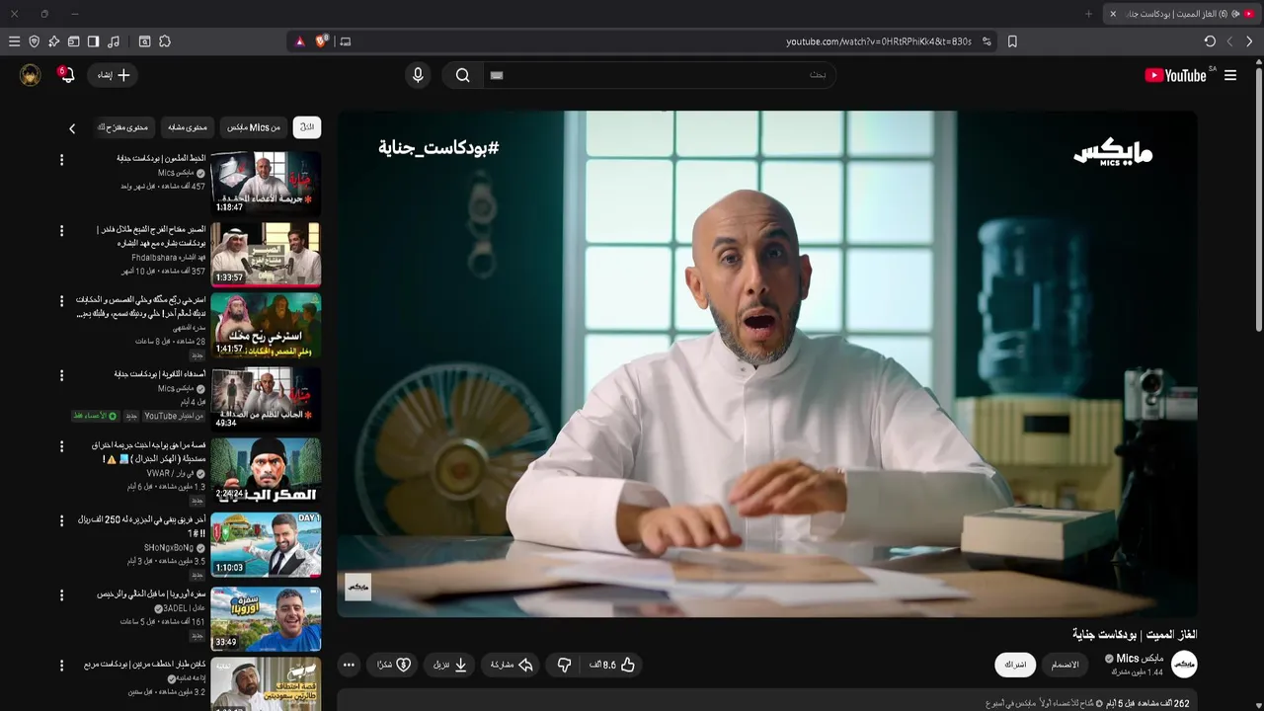The image size is (1264, 711).
Task: Open the page search icon in the browser toolbar
Action: coord(144,41)
